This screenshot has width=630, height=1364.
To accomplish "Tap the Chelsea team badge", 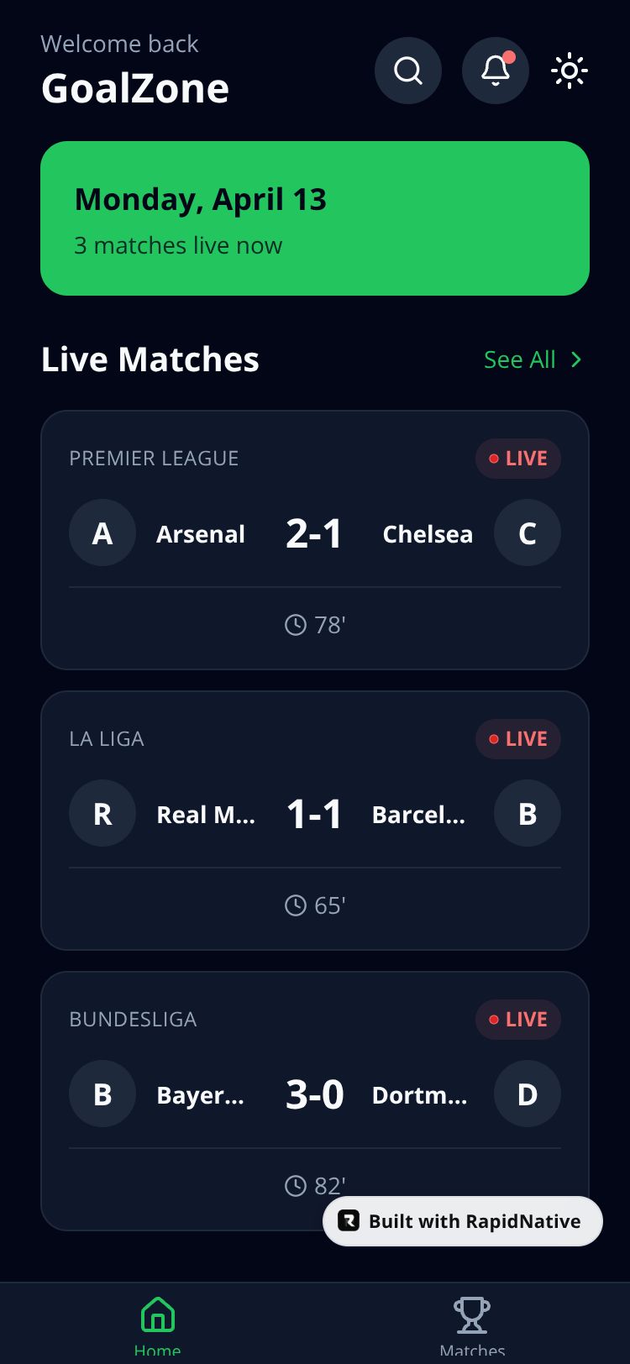I will click(528, 533).
